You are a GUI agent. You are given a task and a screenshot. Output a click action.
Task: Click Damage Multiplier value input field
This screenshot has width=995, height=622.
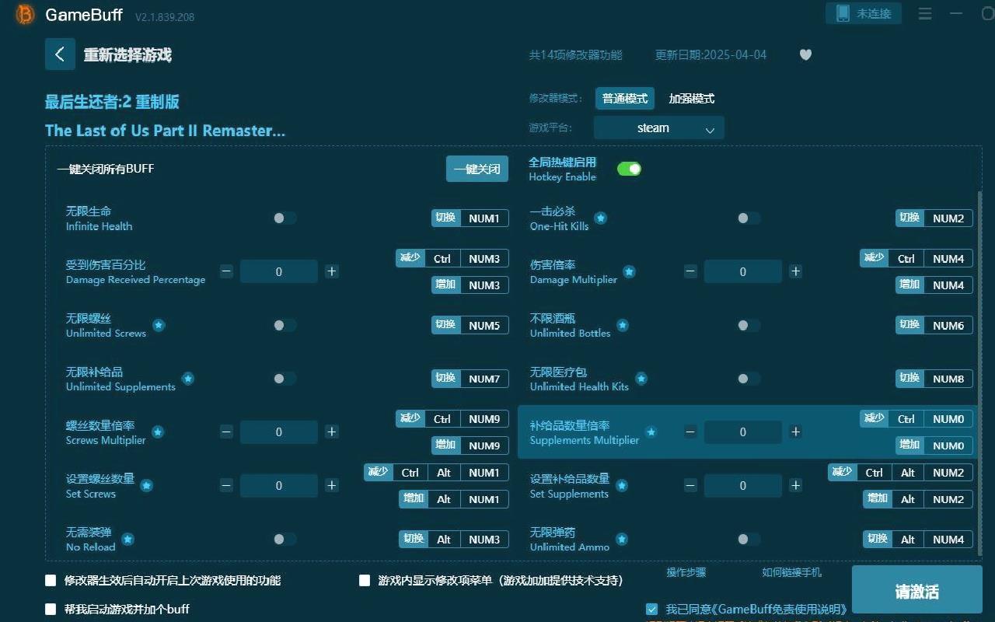pos(743,271)
